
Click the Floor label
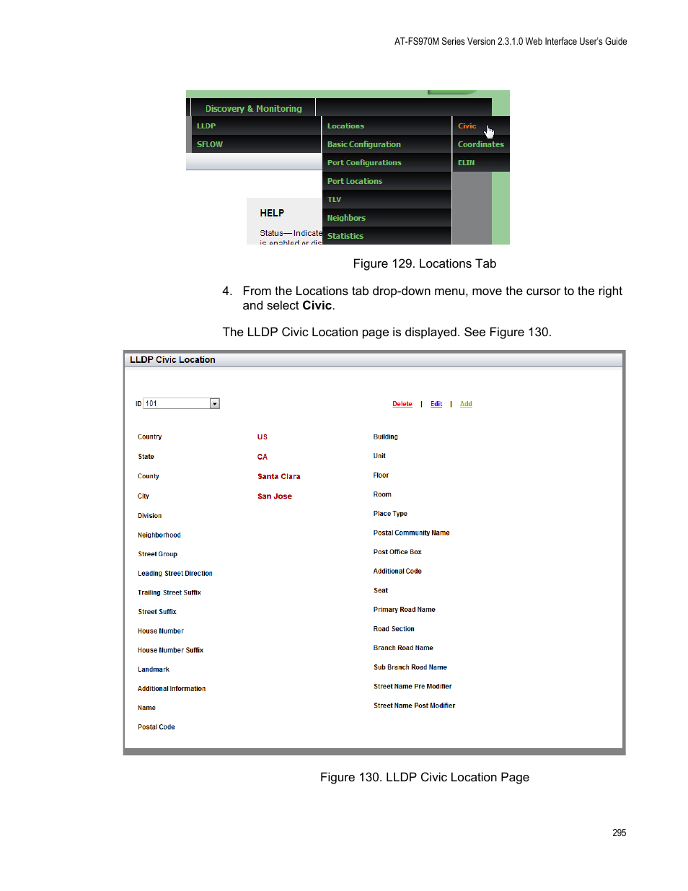point(381,475)
